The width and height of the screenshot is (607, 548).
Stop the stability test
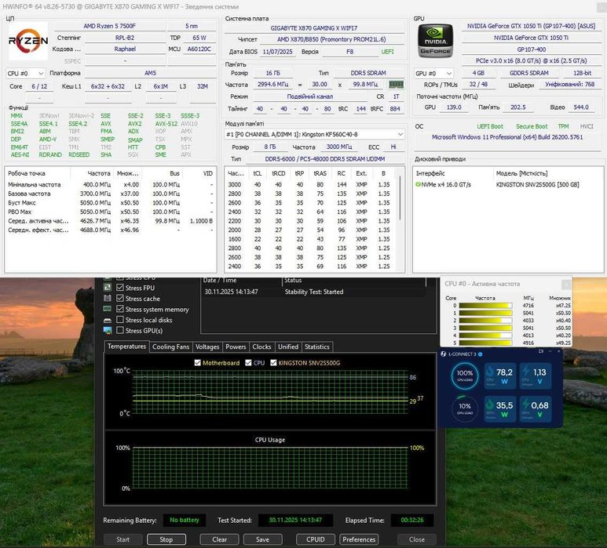[166, 539]
